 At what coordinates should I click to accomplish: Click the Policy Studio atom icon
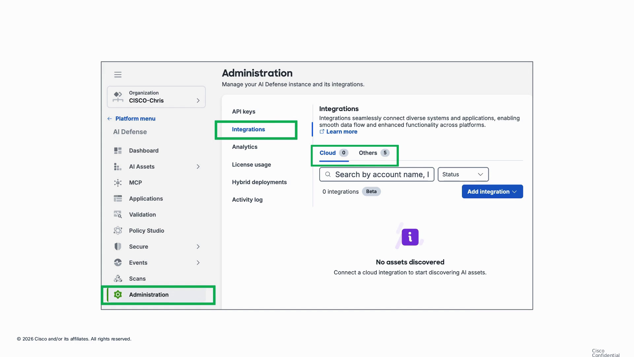(x=118, y=231)
